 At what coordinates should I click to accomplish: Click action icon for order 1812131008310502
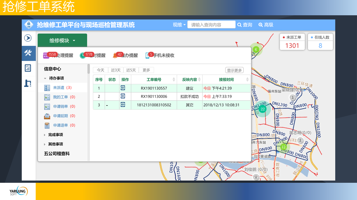tap(123, 105)
